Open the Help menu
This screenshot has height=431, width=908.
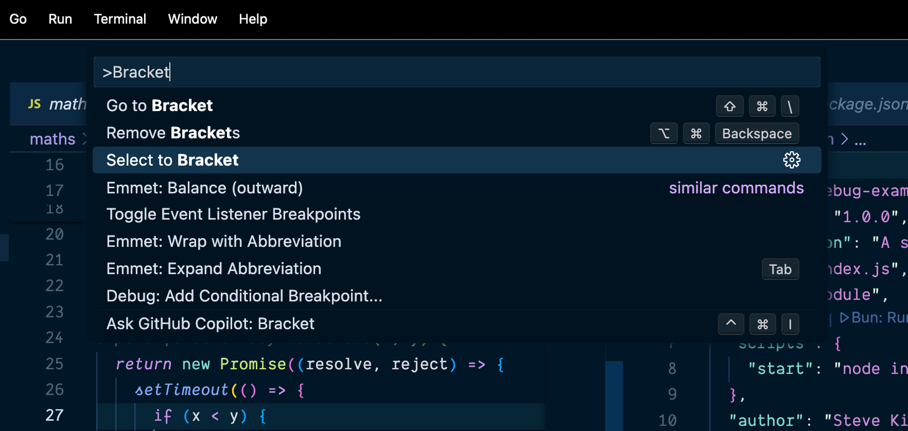[x=253, y=19]
